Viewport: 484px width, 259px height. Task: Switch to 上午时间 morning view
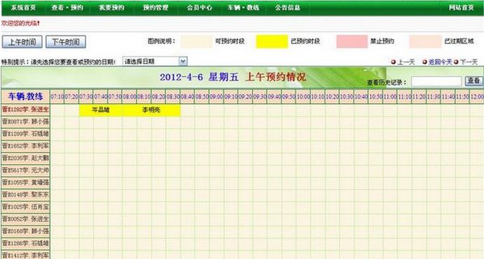[22, 42]
